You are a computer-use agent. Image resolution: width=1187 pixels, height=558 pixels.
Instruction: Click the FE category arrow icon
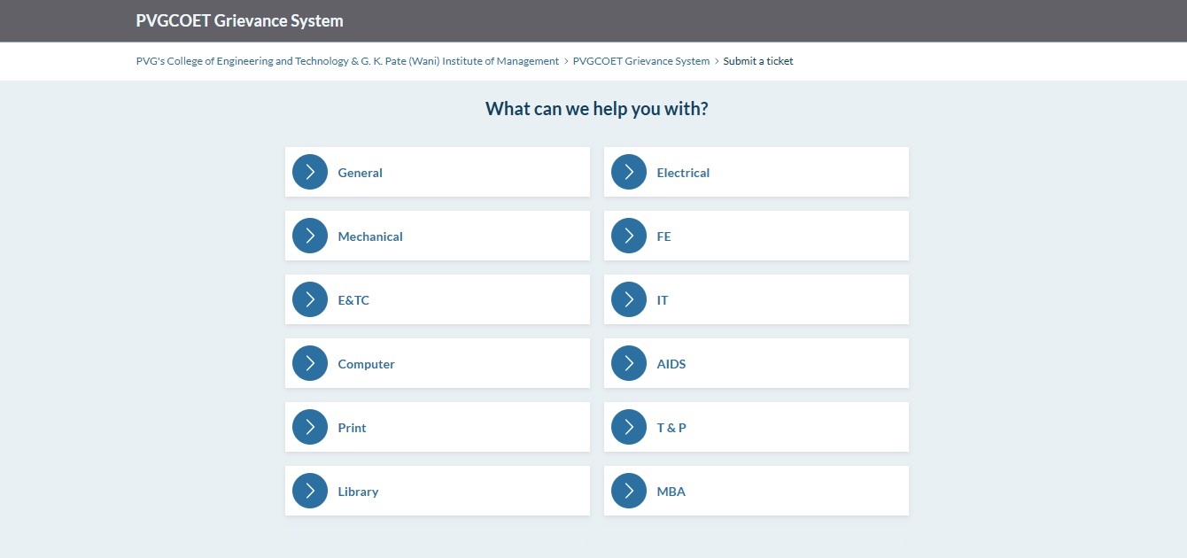[628, 236]
